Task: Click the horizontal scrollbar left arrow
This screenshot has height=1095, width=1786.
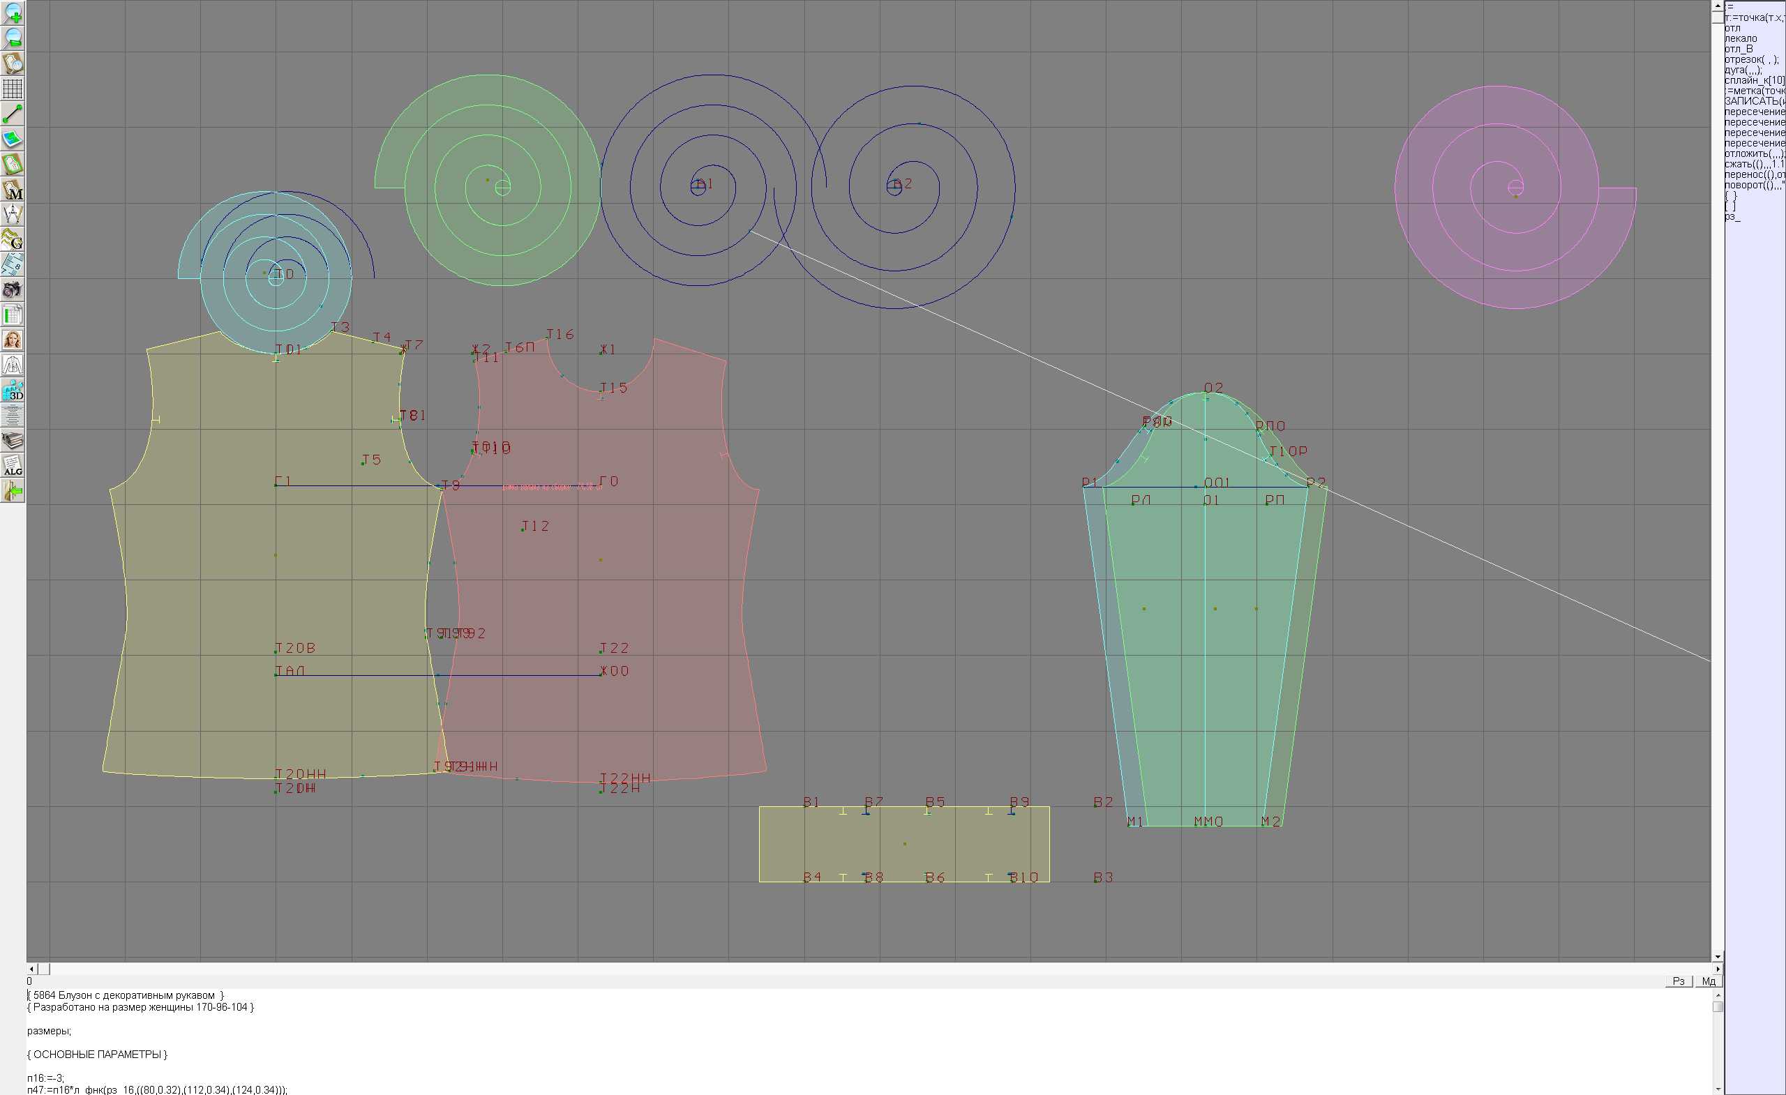Action: coord(31,969)
